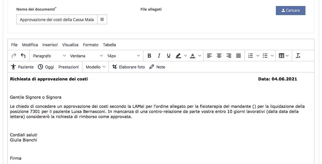Image resolution: width=322 pixels, height=164 pixels.
Task: Expand the Modello dropdown
Action: pyautogui.click(x=95, y=67)
